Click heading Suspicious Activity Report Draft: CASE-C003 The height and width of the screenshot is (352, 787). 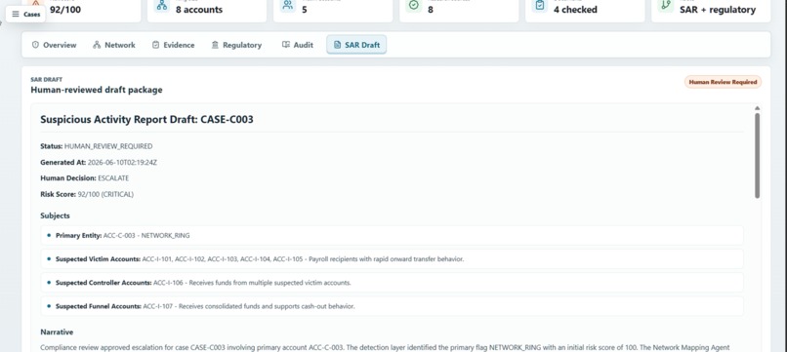pos(146,119)
